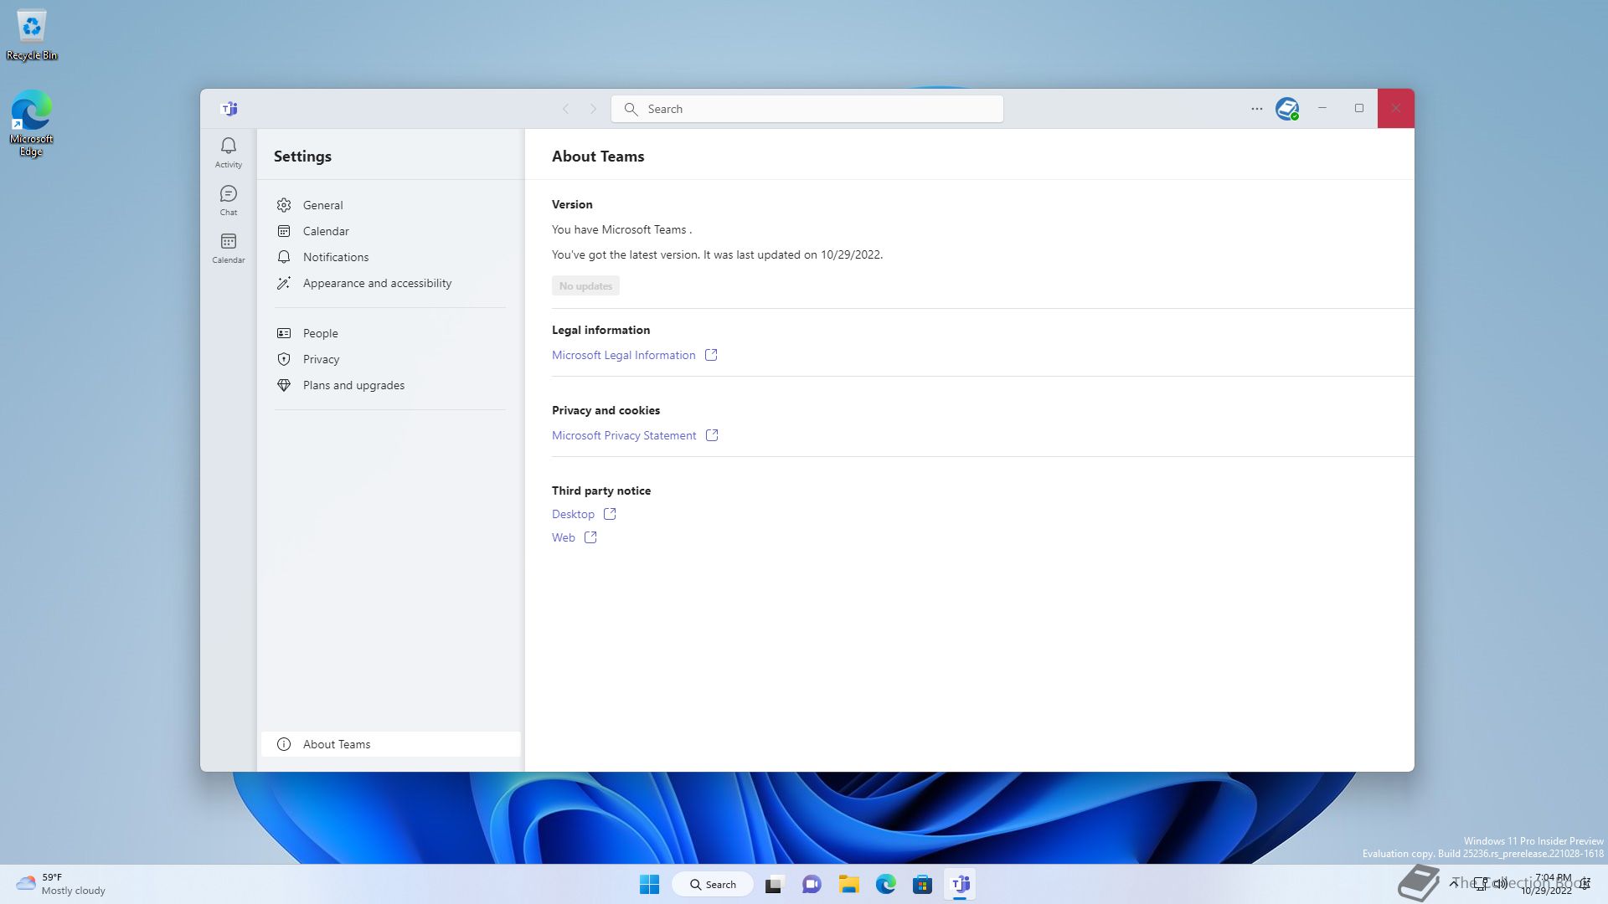Viewport: 1608px width, 904px height.
Task: Close the Teams window
Action: 1396,108
